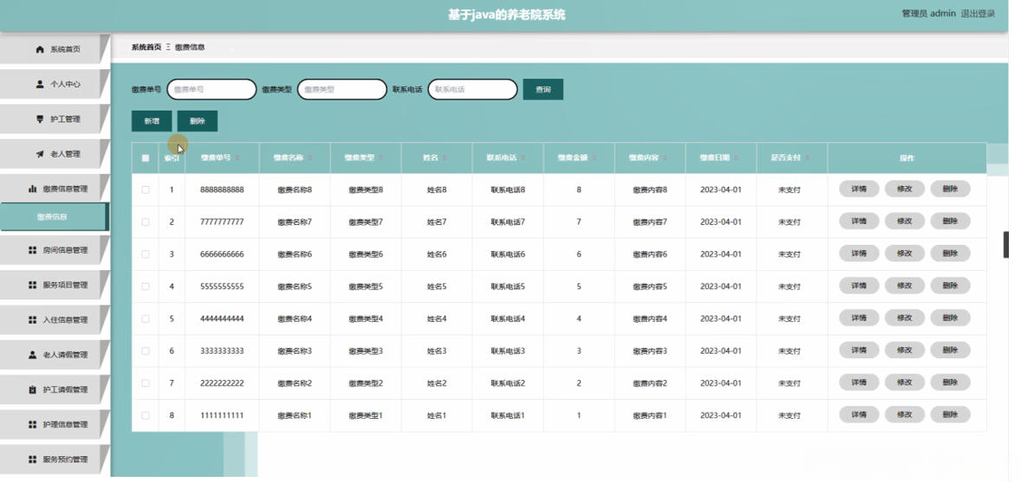Screen dimensions: 1021x482
Task: Click 修改 for row 4444444444
Action: [905, 318]
